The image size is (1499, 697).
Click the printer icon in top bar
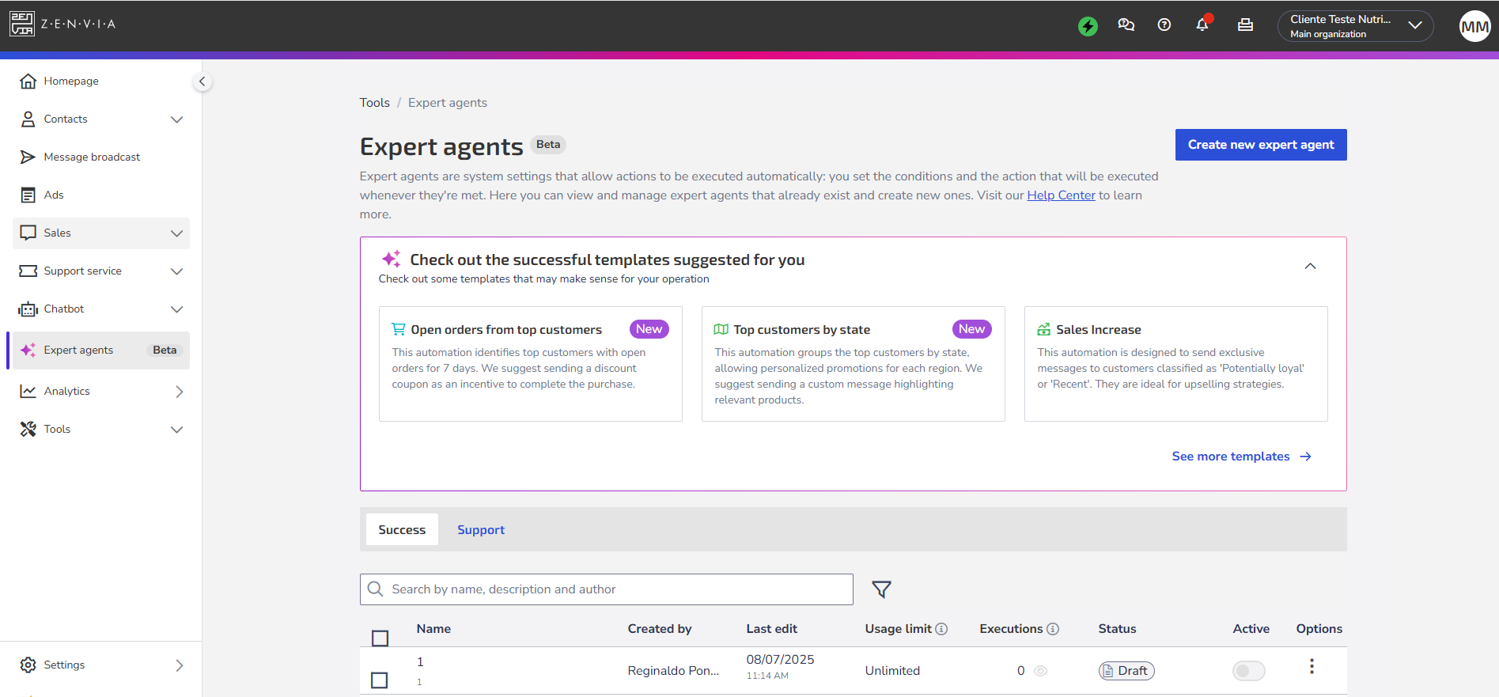click(1245, 25)
